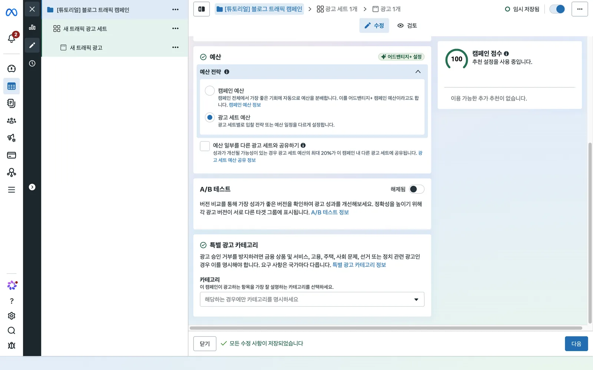Click the 닫기 button

pos(205,344)
